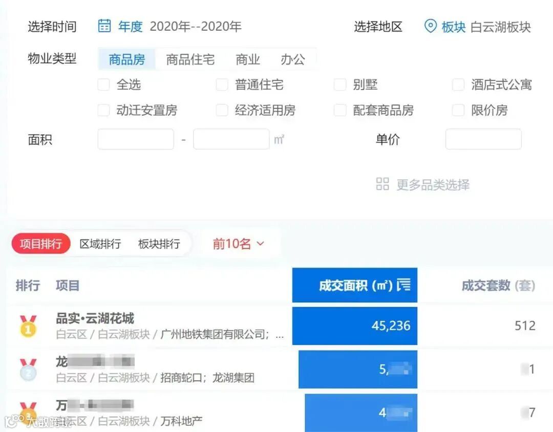
Task: Click 万科地产 developer text
Action: coord(182,421)
